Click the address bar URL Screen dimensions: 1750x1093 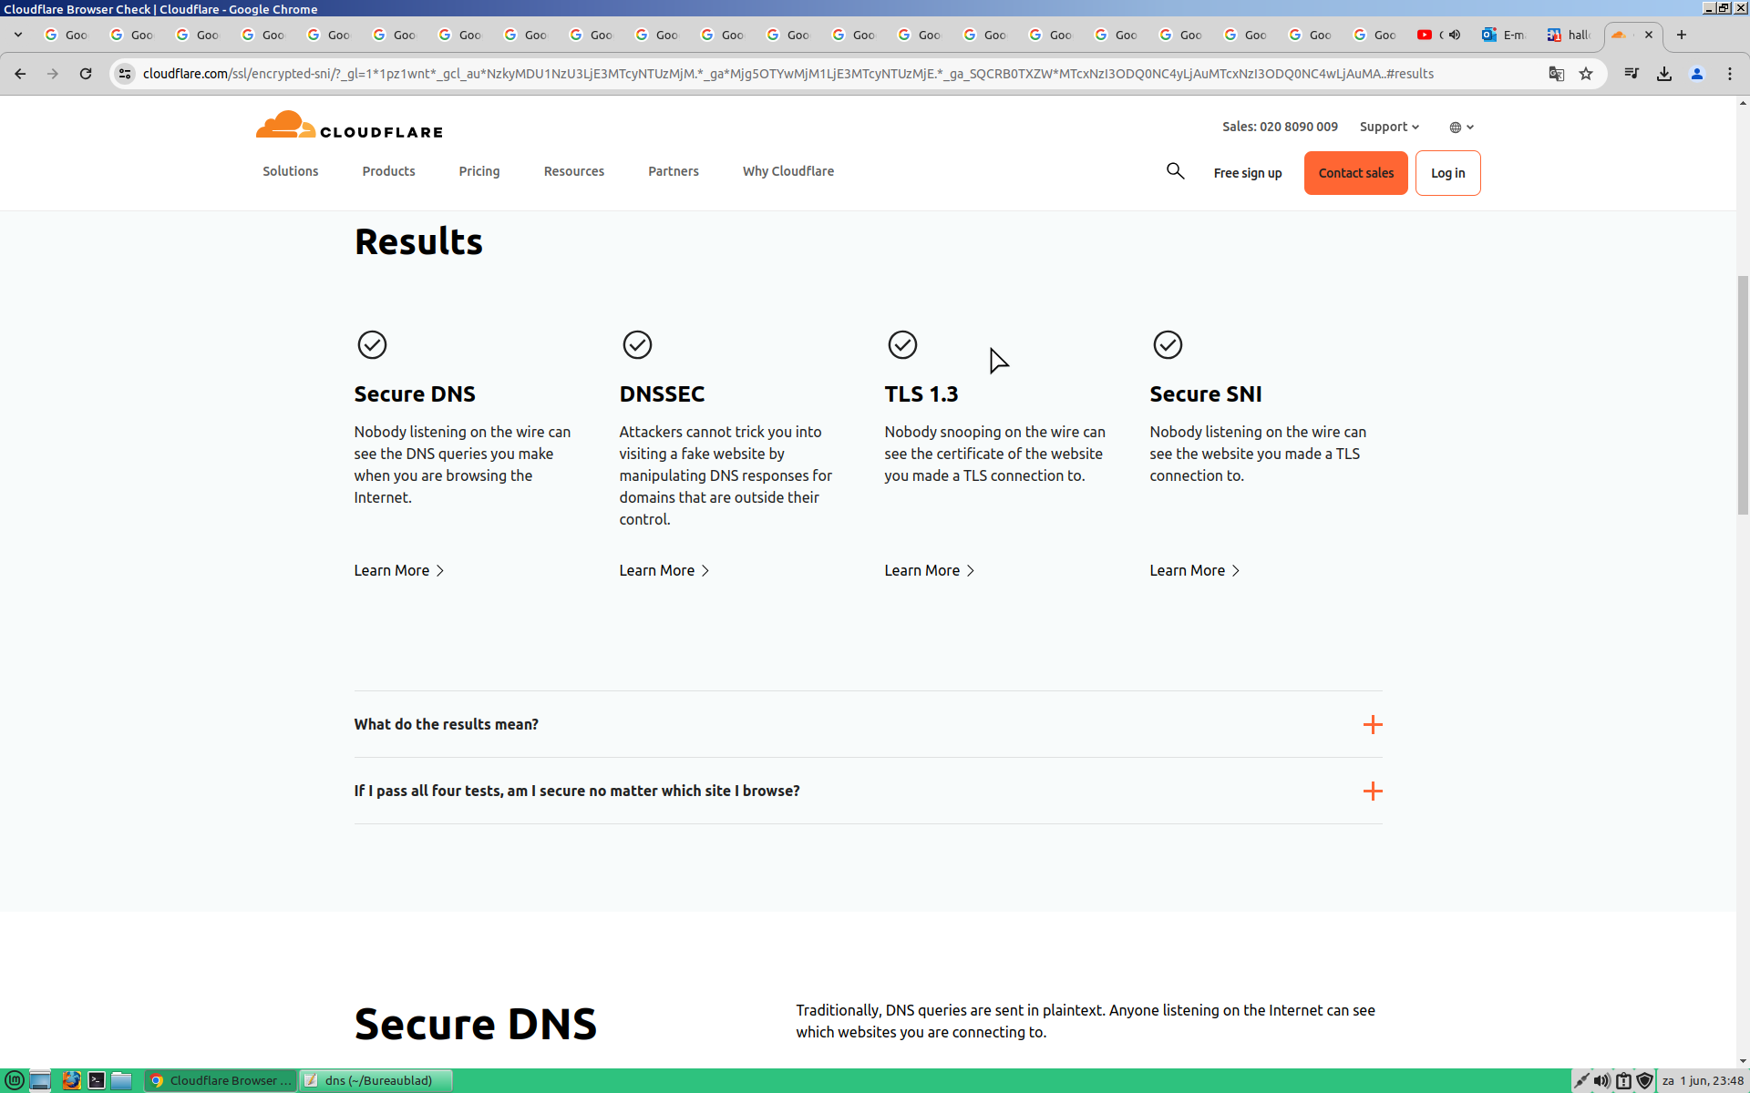click(787, 74)
